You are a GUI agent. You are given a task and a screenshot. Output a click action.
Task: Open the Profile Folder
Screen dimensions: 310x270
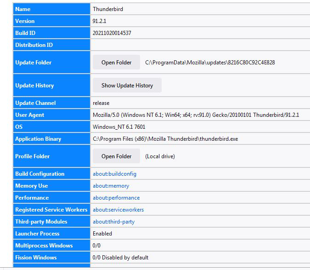tap(116, 156)
